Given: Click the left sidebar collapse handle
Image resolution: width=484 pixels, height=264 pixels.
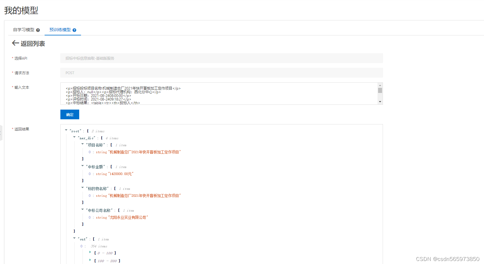Looking at the screenshot, I should tap(1, 133).
